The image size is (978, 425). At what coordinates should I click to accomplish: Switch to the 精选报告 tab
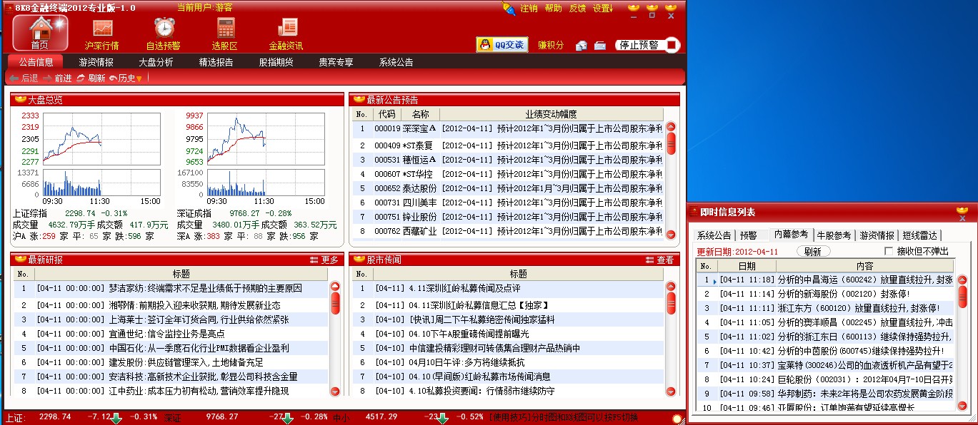(216, 62)
